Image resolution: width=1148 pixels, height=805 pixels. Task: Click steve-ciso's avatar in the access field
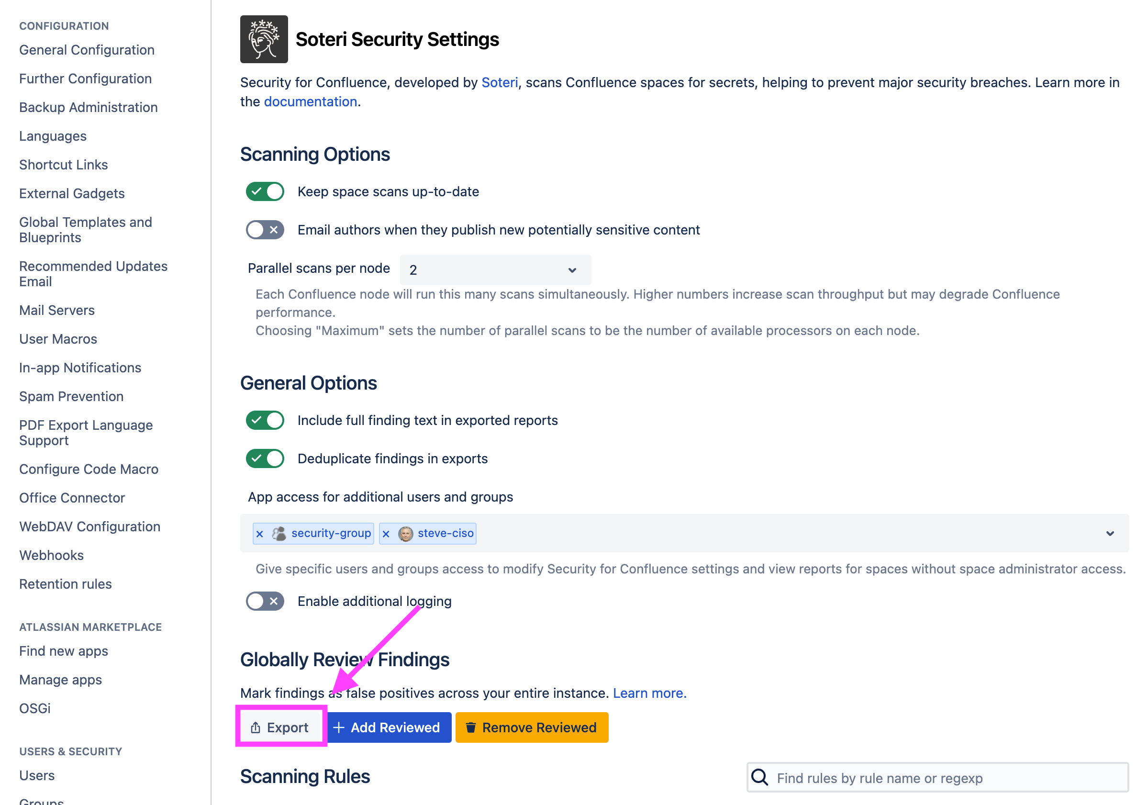[406, 533]
